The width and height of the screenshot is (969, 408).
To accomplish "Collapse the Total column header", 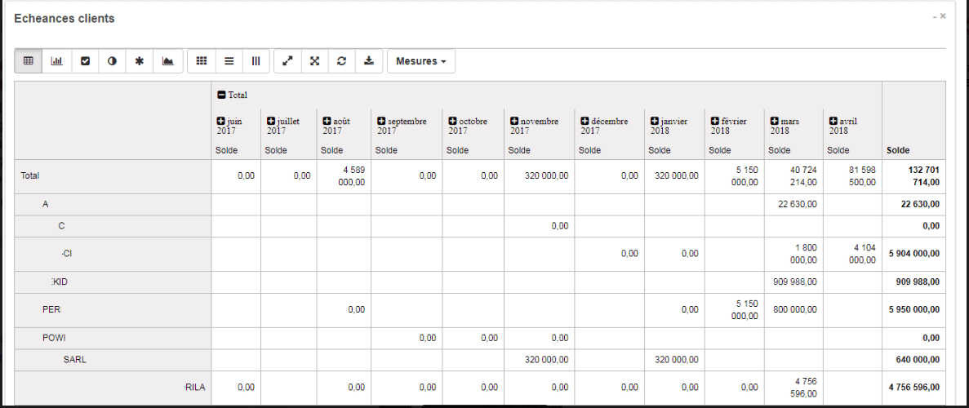I will click(221, 95).
